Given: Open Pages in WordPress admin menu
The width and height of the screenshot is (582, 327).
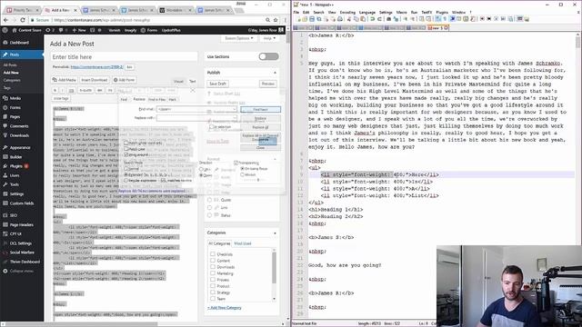Looking at the screenshot, I should (15, 116).
